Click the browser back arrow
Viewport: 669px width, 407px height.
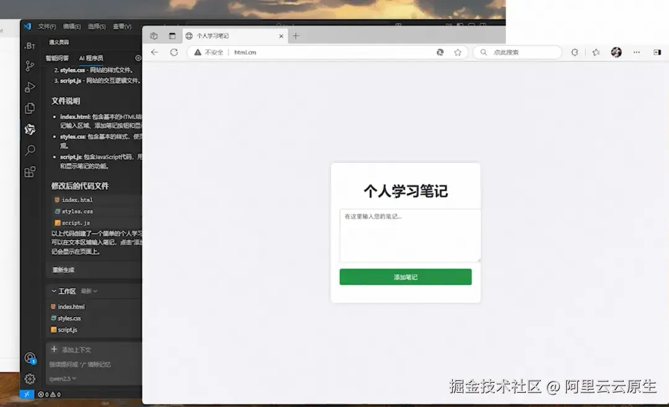pos(155,52)
